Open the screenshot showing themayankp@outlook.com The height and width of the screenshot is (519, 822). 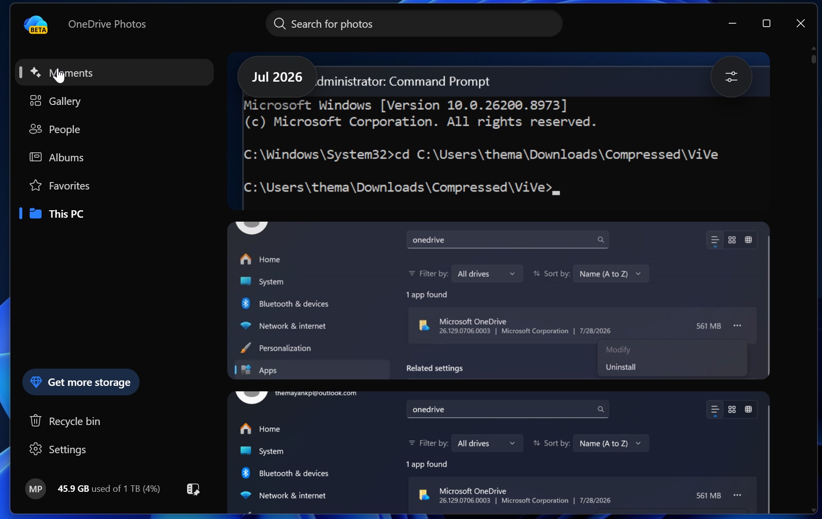click(x=499, y=452)
